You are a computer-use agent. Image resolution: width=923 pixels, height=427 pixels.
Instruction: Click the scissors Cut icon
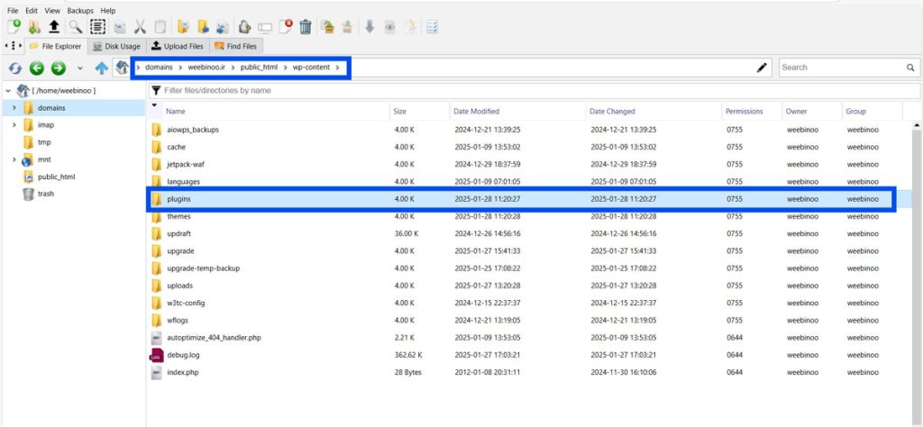[x=140, y=27]
